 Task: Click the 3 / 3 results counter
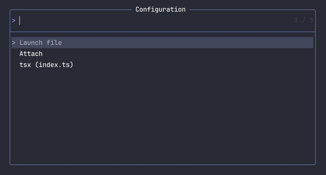(304, 20)
